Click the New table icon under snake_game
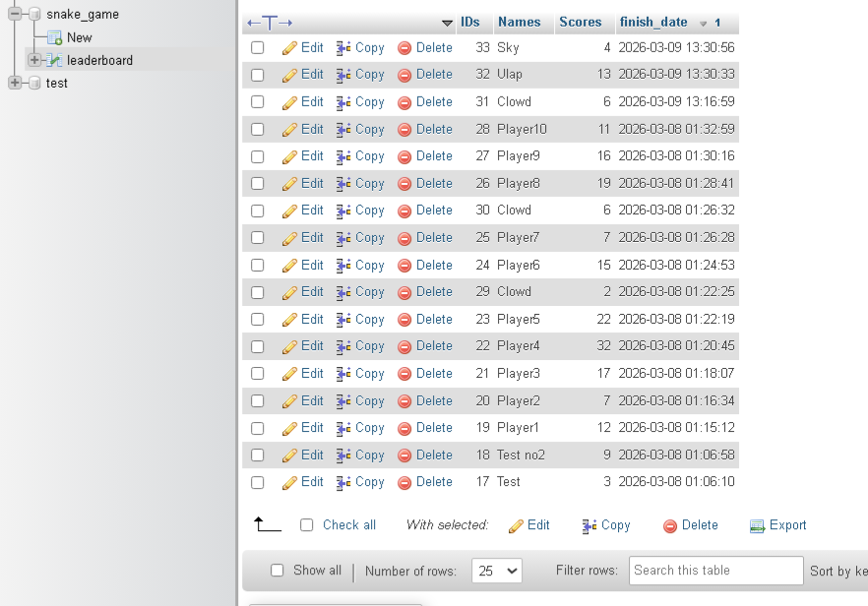Image resolution: width=868 pixels, height=606 pixels. pos(54,37)
